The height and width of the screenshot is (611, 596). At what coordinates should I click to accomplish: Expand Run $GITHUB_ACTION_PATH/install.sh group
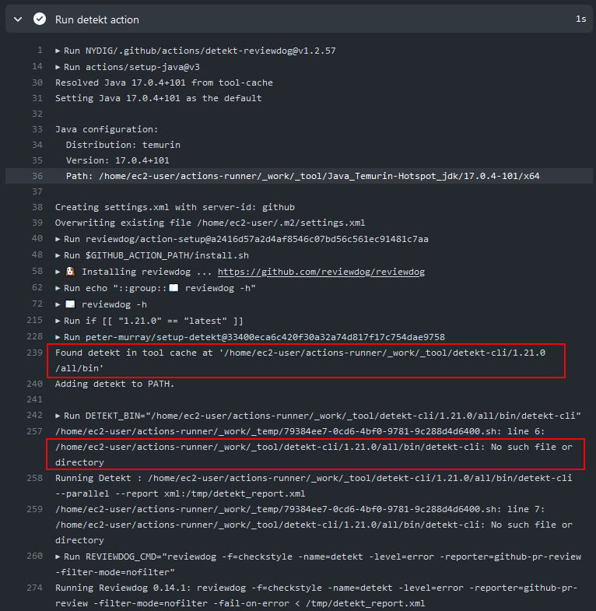point(58,255)
